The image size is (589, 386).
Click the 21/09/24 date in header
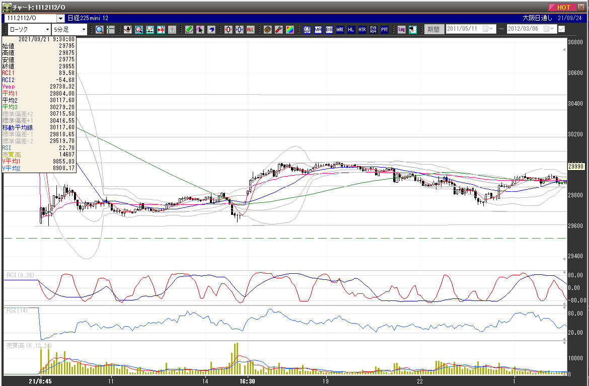[570, 18]
